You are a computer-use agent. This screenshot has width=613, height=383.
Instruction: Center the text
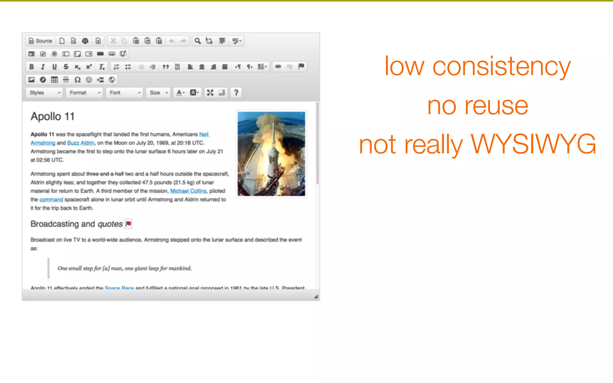(202, 67)
